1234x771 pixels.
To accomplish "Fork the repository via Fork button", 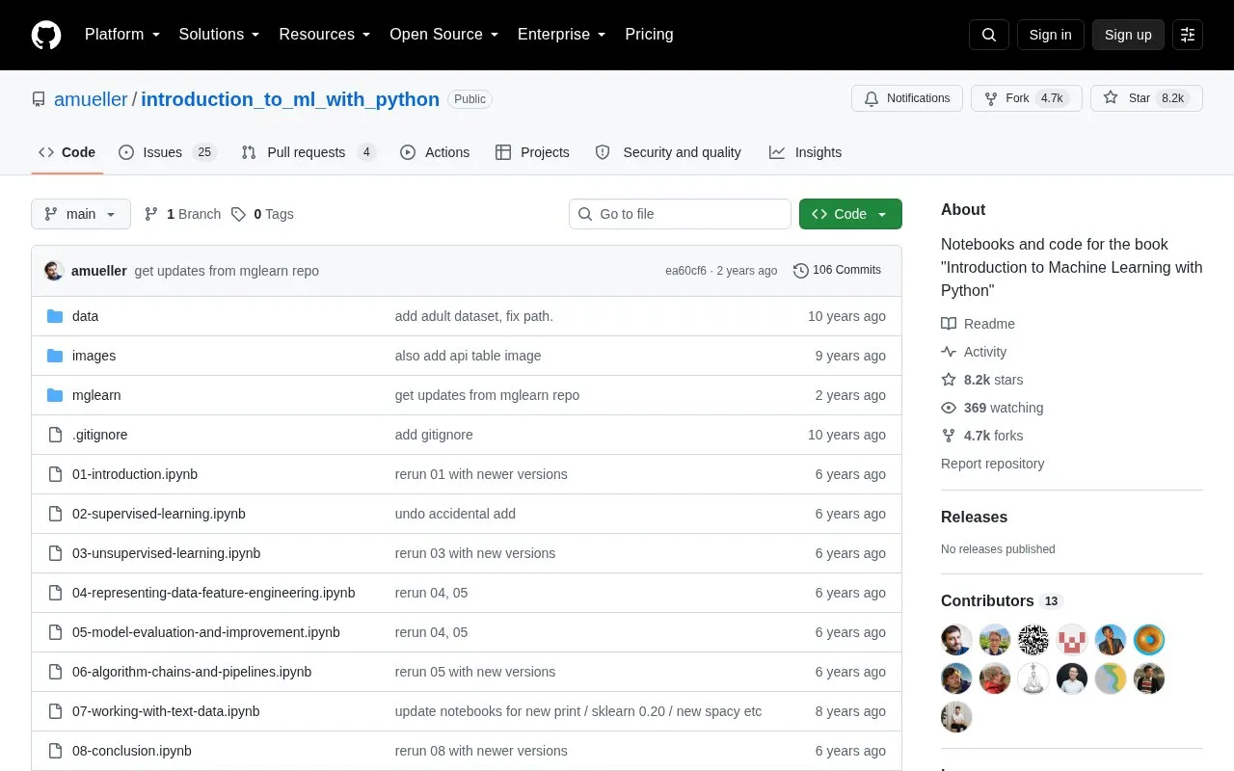I will (x=1026, y=98).
